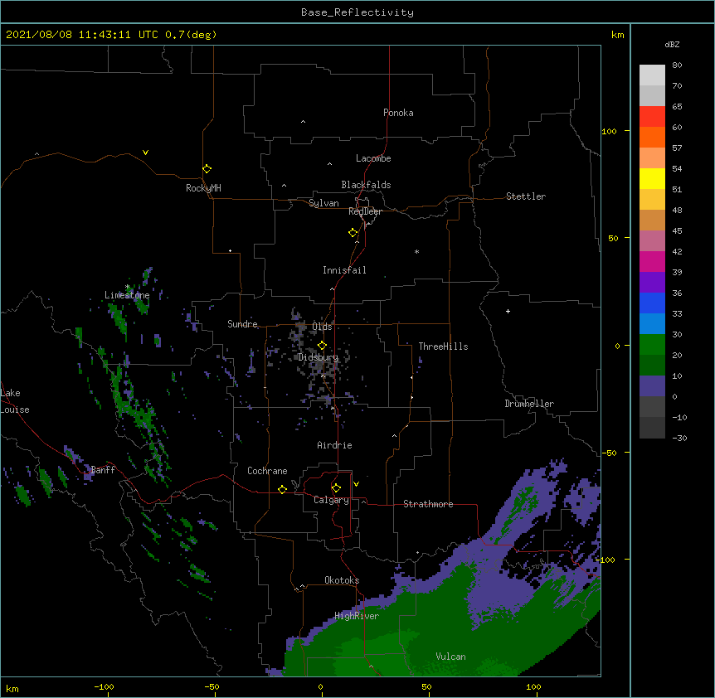The height and width of the screenshot is (698, 715).
Task: Click the Calgary label
Action: click(x=331, y=500)
